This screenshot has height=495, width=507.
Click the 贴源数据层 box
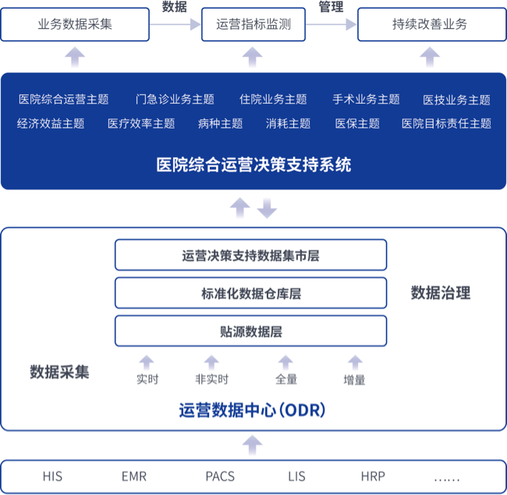click(250, 331)
